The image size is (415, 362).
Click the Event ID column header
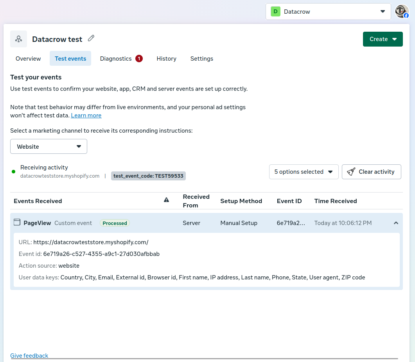coord(289,201)
